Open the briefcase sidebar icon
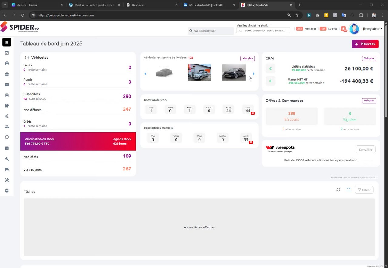This screenshot has height=268, width=388. (7, 74)
